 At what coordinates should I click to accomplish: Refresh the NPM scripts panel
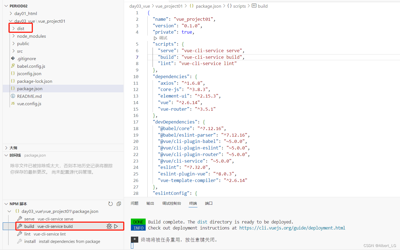click(111, 204)
